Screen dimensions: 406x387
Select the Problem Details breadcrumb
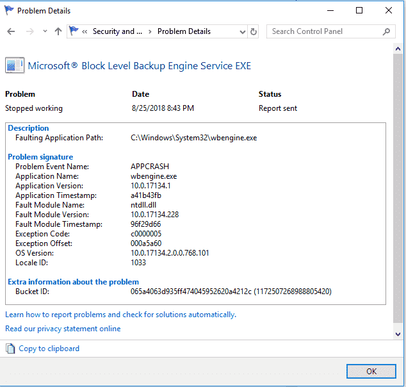pyautogui.click(x=184, y=31)
